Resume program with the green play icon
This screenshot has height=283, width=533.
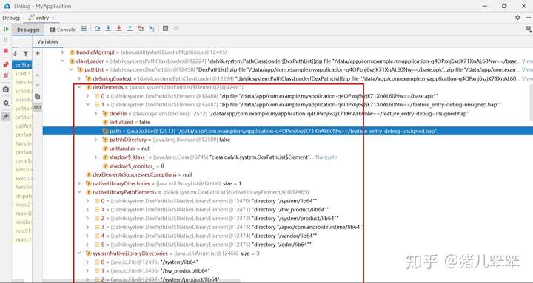click(6, 29)
